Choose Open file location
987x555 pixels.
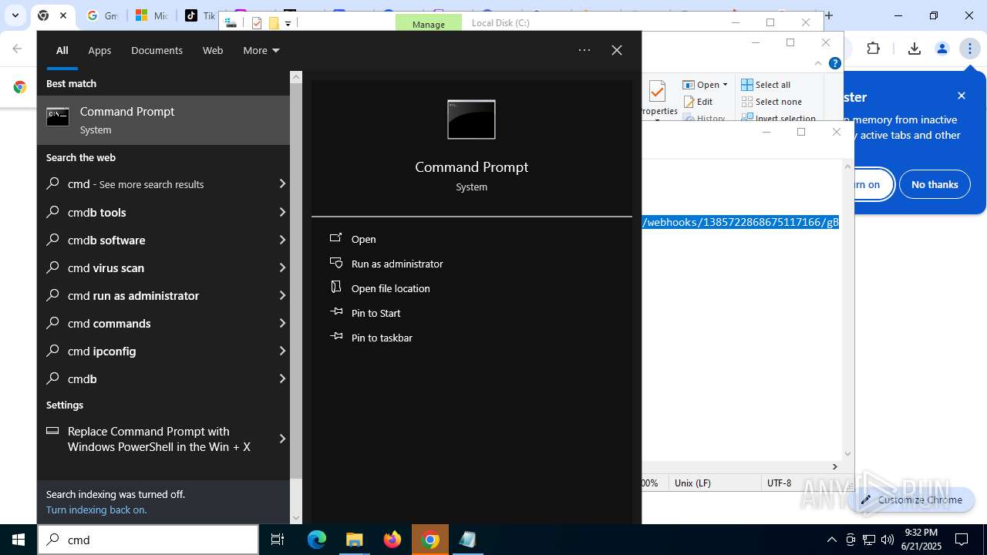click(390, 288)
